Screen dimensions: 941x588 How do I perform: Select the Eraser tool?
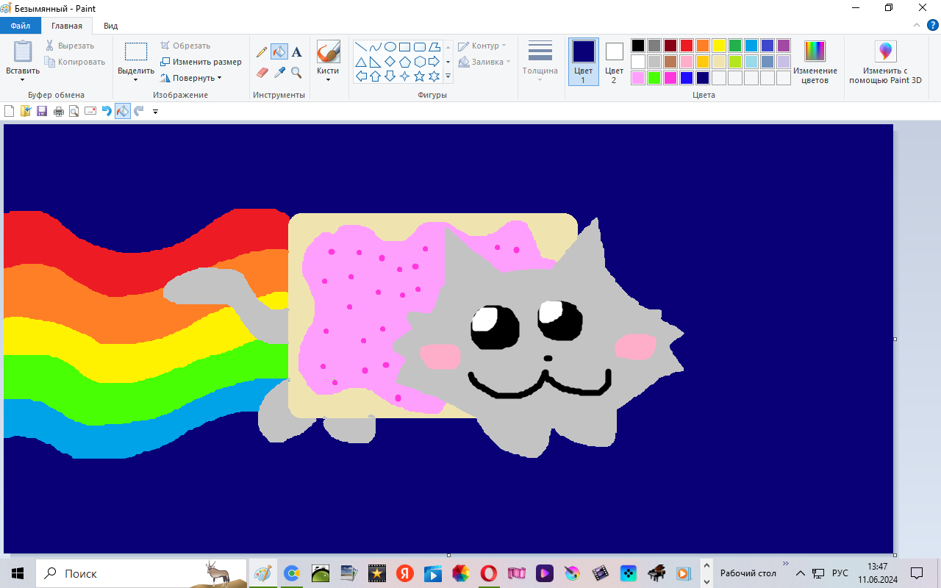(x=262, y=72)
